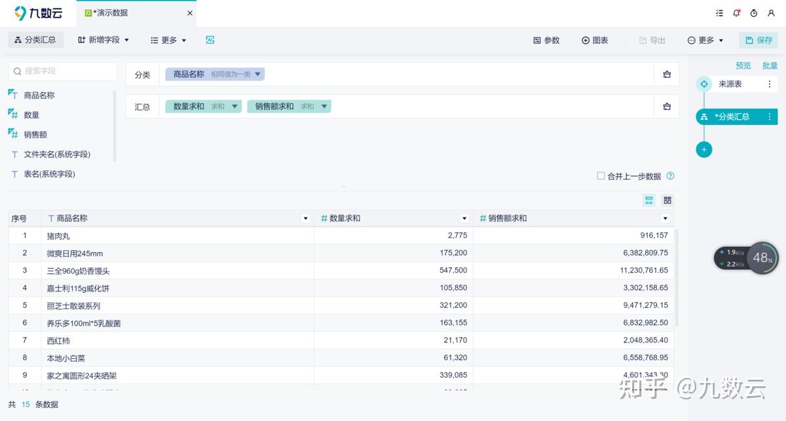Click the 导出 button
Viewport: 786px width, 421px height.
click(652, 40)
